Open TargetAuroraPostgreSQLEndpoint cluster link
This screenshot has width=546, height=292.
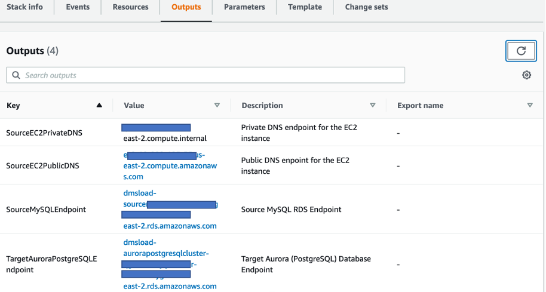tap(165, 253)
